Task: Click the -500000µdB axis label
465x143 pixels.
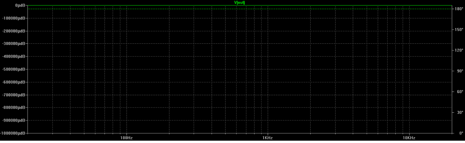Action: (x=14, y=69)
